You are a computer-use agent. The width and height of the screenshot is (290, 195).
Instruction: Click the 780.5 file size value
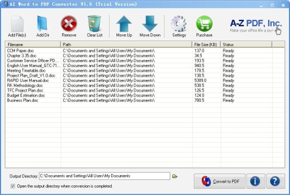[x=199, y=100]
